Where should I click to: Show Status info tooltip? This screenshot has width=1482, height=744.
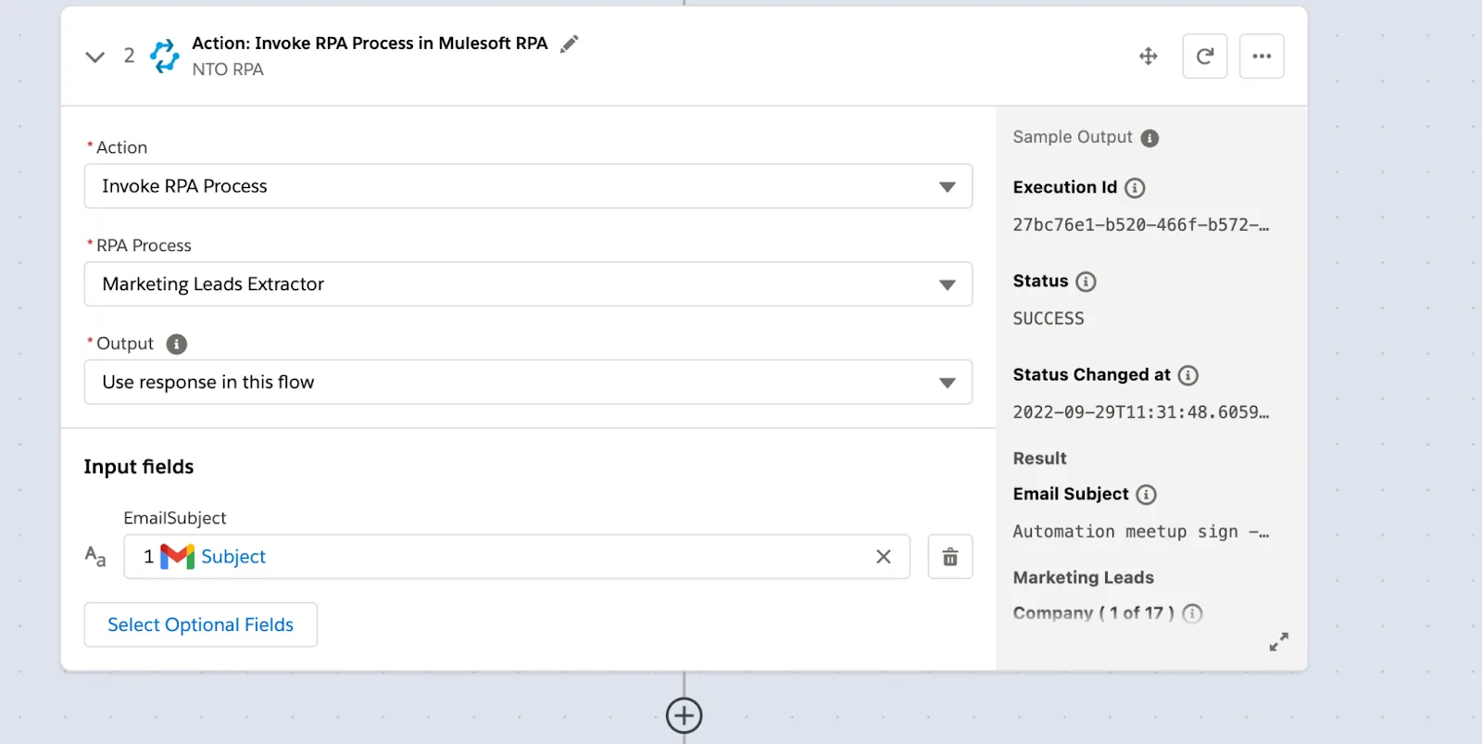pos(1086,282)
